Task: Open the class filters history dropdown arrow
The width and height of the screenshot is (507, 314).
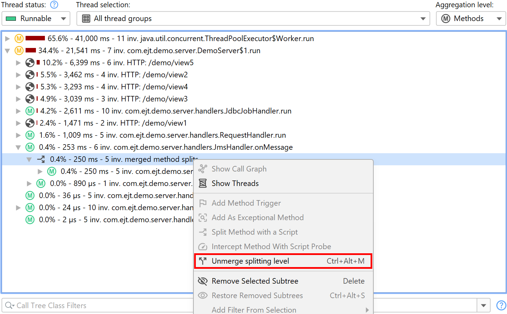Action: click(484, 306)
